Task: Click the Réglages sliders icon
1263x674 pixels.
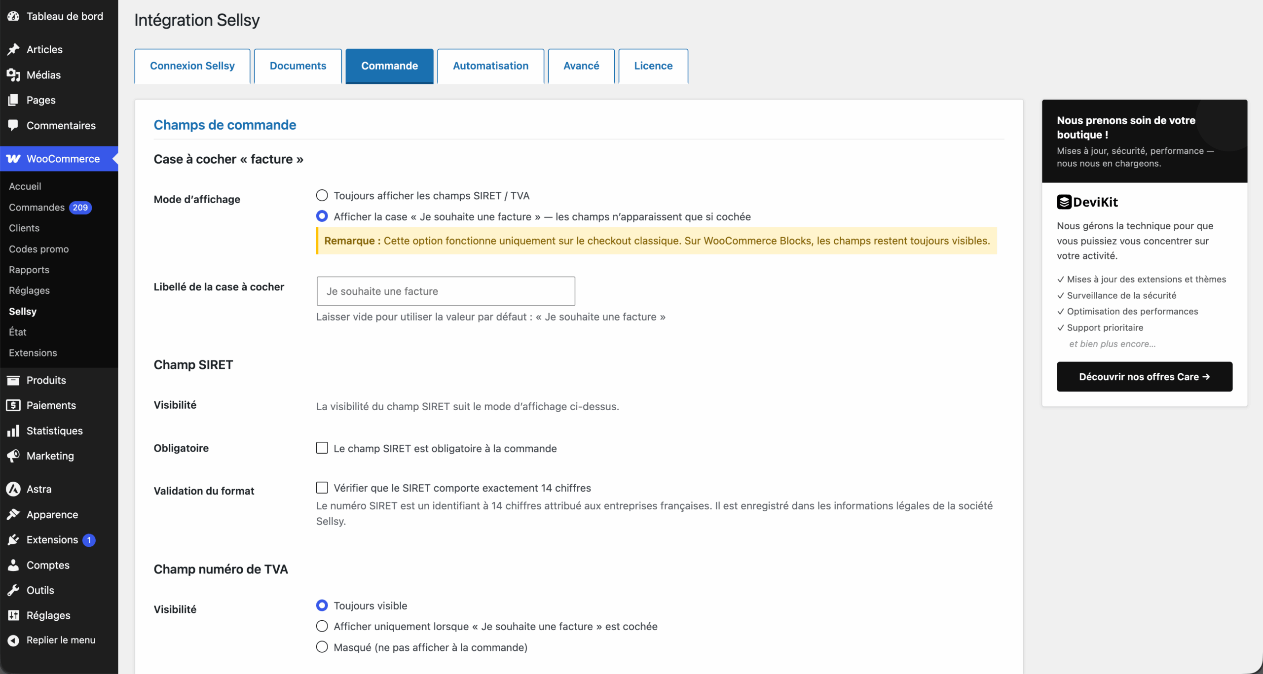Action: (13, 615)
